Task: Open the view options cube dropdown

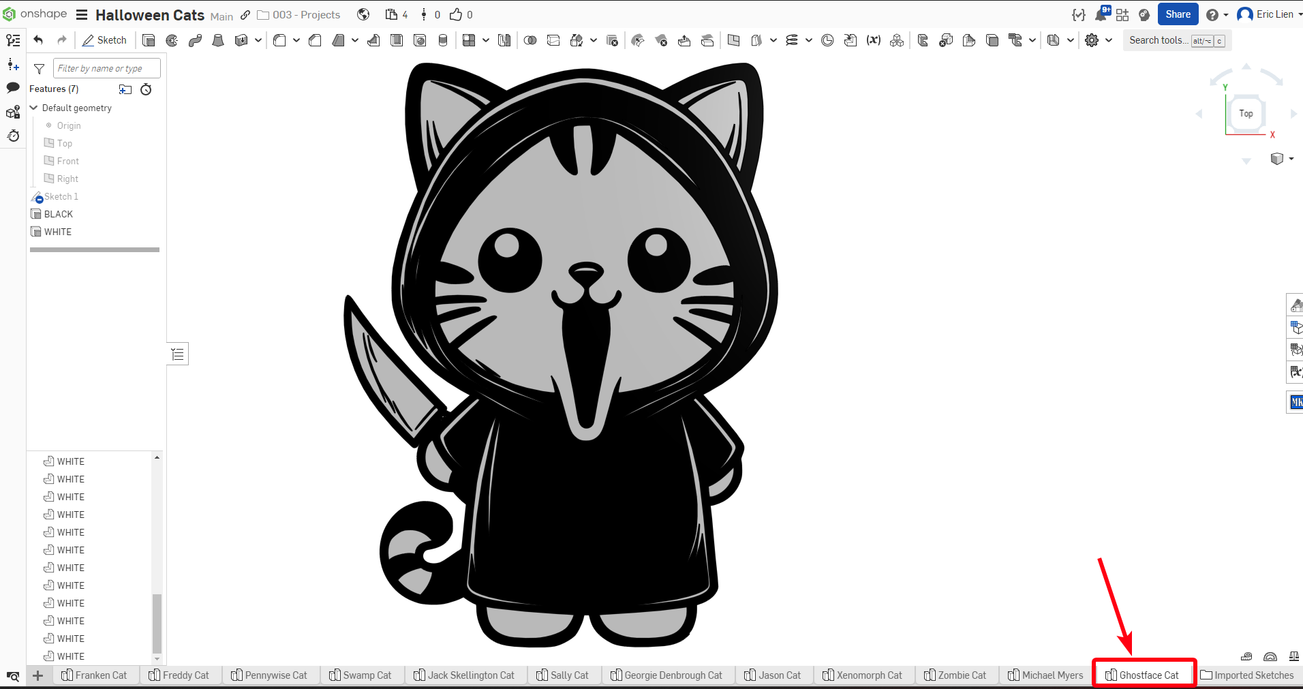Action: click(1282, 159)
